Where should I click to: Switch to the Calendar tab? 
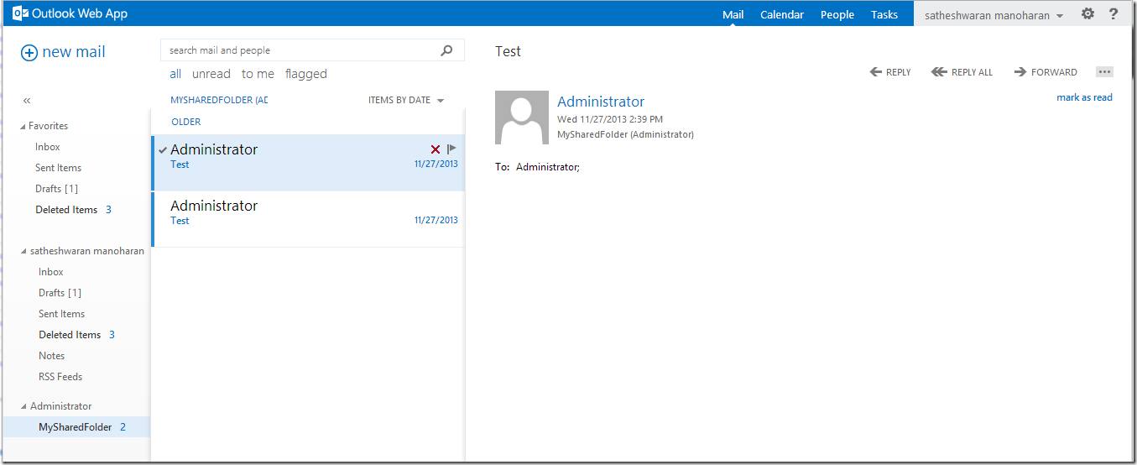click(x=782, y=14)
